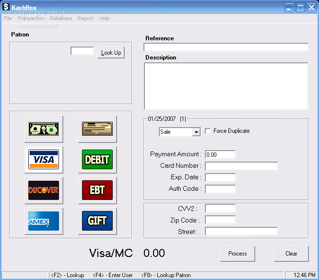
Task: Open the Help menu
Action: point(105,18)
